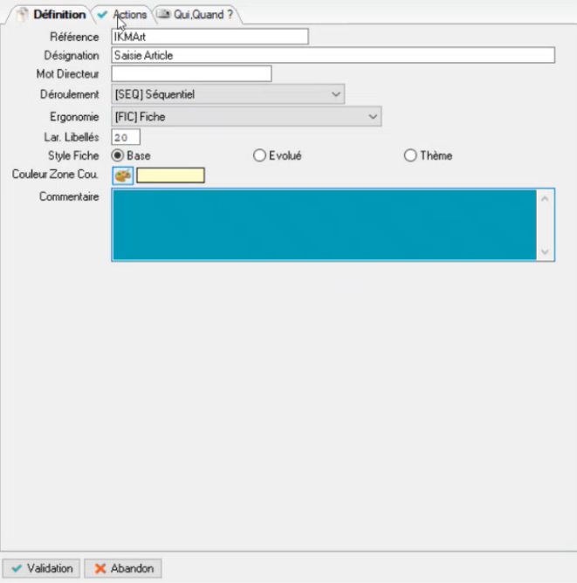Expand the Déroulement dropdown

point(337,94)
